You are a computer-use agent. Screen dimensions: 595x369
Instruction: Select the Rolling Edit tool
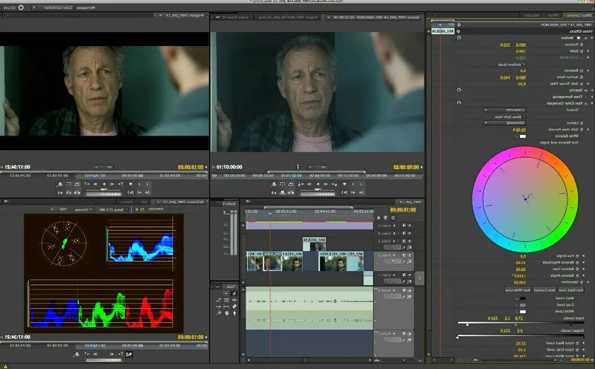click(227, 300)
